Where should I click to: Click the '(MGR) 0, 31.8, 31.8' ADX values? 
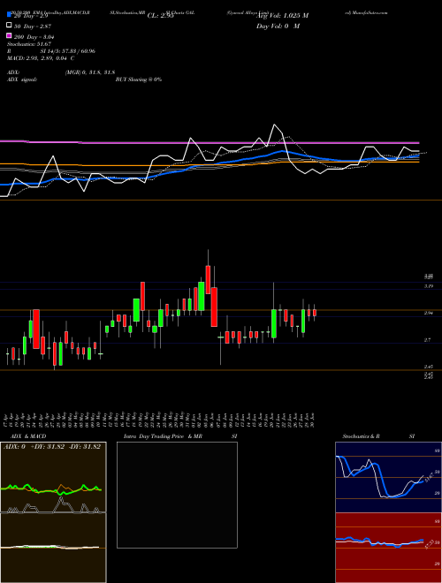point(90,72)
